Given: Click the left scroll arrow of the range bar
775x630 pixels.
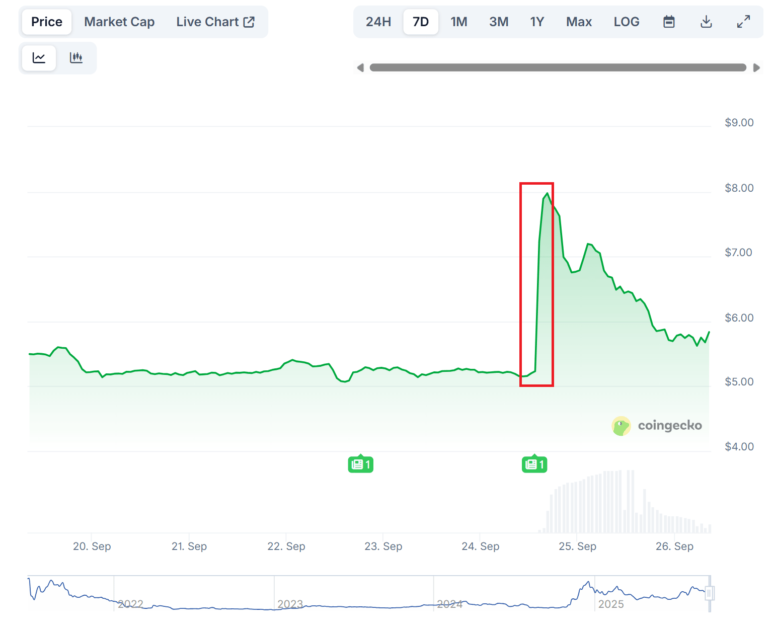Looking at the screenshot, I should pos(360,67).
